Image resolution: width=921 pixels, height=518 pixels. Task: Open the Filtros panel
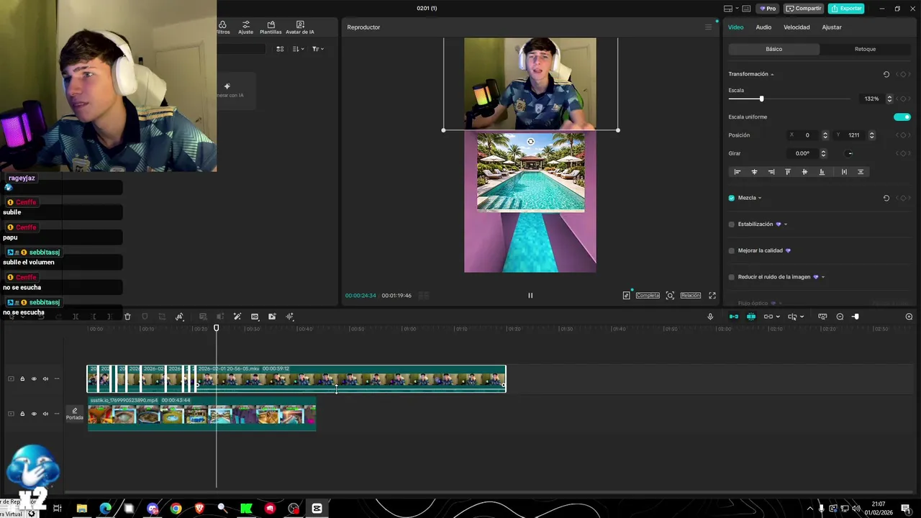coord(222,27)
